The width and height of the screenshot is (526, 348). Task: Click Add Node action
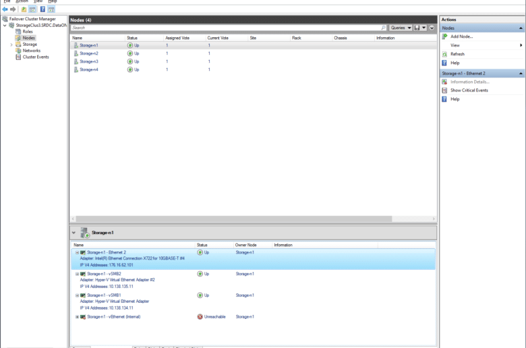(x=461, y=36)
